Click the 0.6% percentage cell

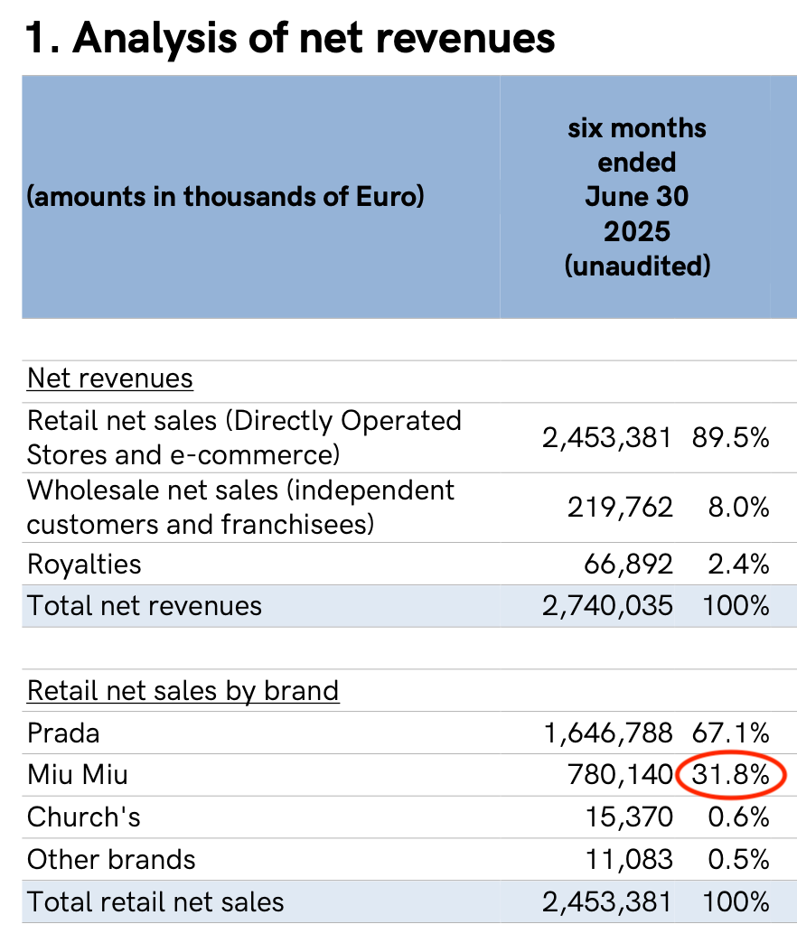(x=738, y=817)
